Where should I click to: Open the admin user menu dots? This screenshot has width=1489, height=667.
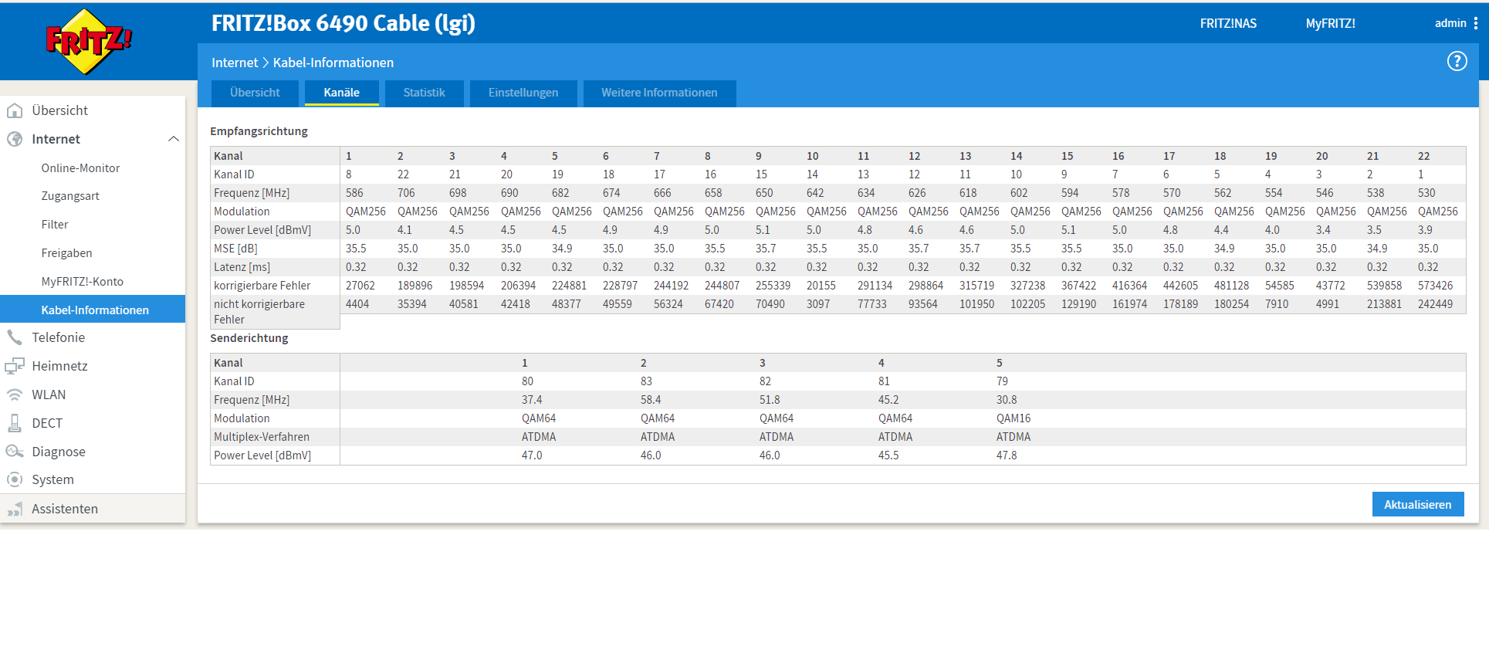tap(1476, 23)
